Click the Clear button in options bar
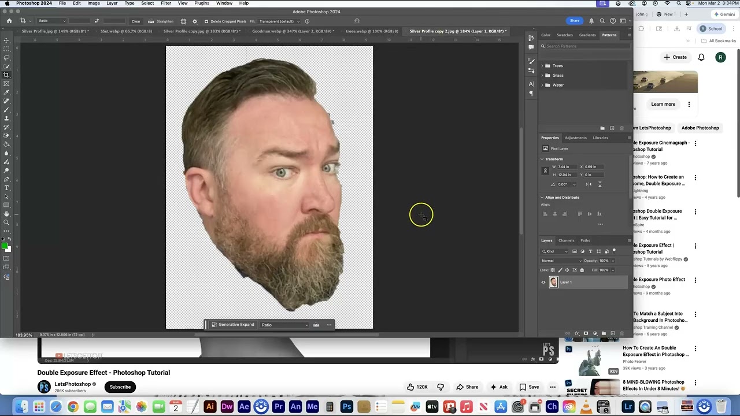Screen dimensions: 740x416 click(136, 21)
